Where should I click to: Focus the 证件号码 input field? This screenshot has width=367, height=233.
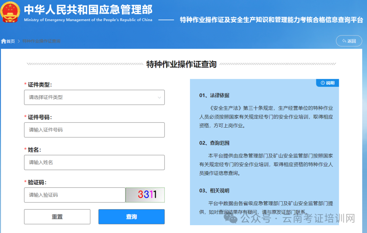94,130
